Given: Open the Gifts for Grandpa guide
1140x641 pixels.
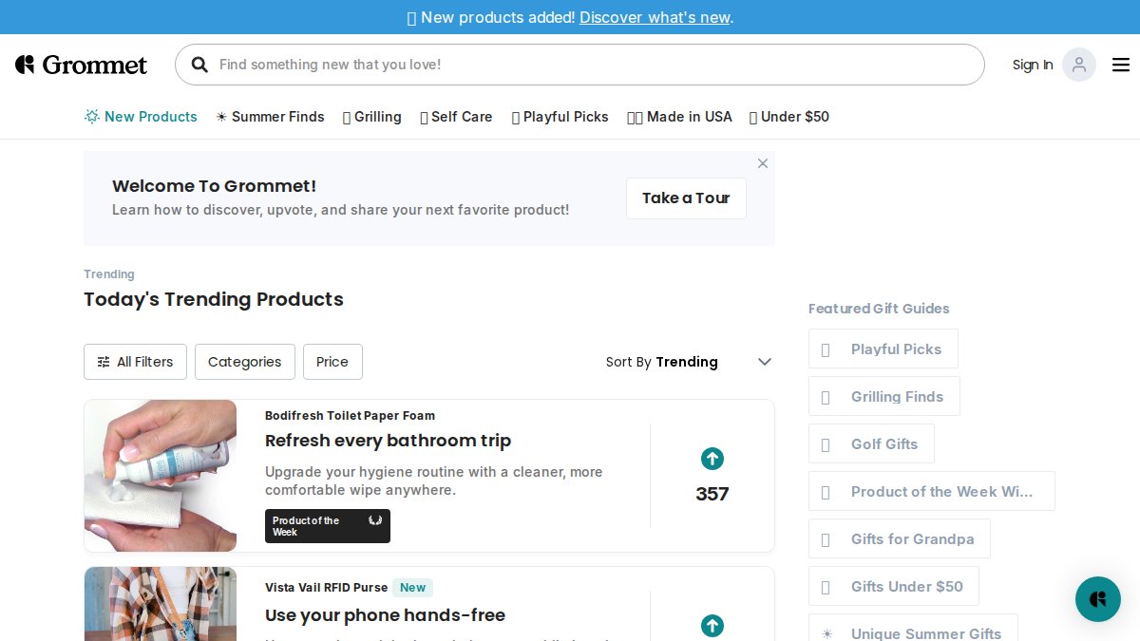Looking at the screenshot, I should click(900, 538).
